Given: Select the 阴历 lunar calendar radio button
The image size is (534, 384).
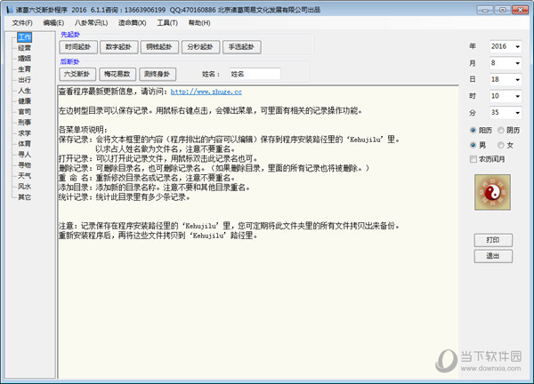Looking at the screenshot, I should point(503,130).
